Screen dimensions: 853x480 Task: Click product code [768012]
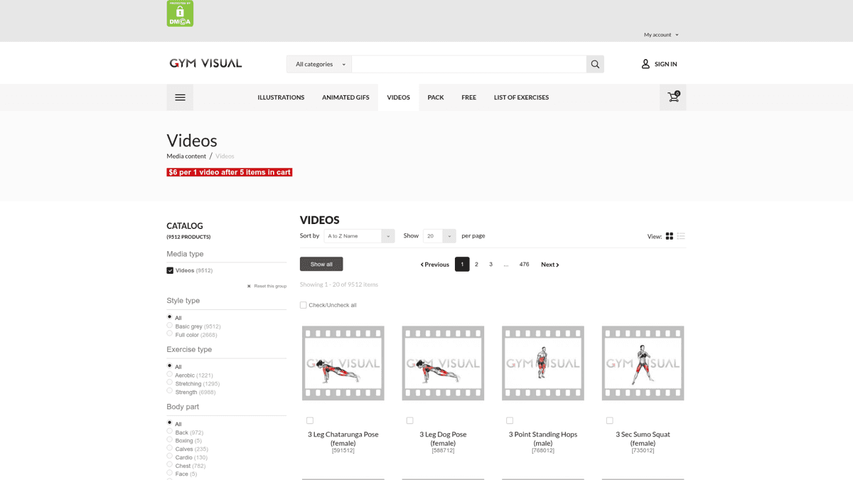pyautogui.click(x=543, y=451)
